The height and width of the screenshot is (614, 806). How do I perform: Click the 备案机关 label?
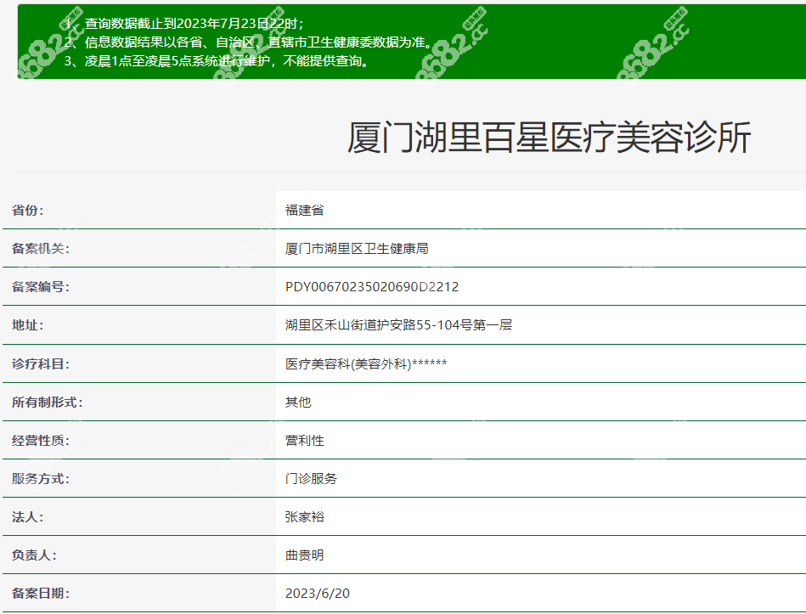coord(41,249)
